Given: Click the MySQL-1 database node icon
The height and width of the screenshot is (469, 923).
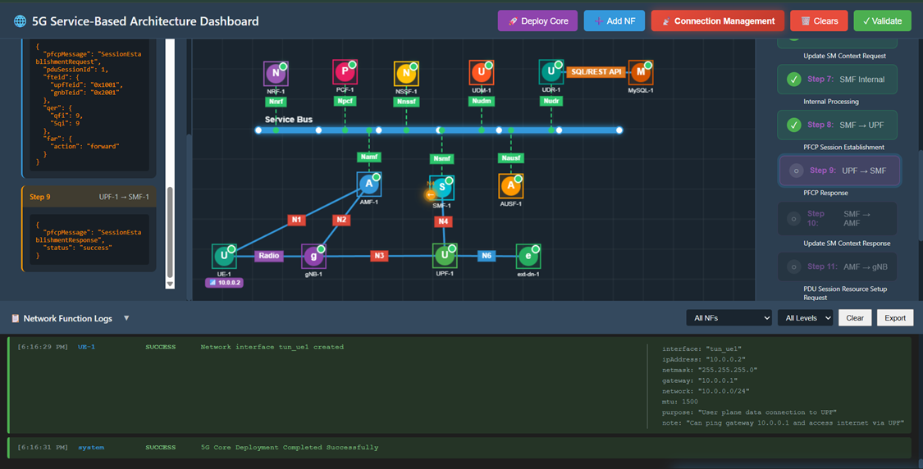Looking at the screenshot, I should click(x=640, y=72).
